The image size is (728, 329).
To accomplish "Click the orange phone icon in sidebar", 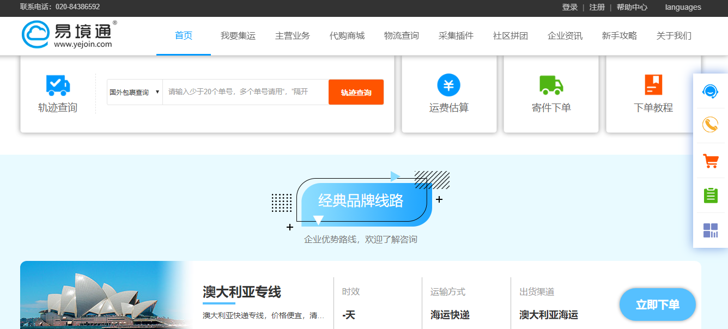I will pyautogui.click(x=710, y=125).
